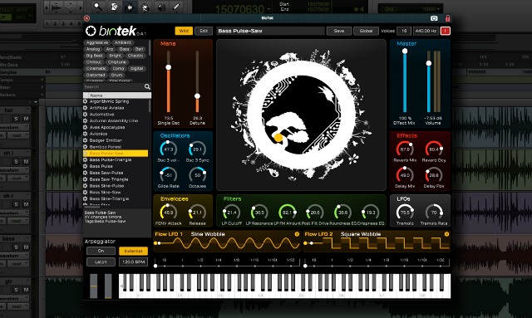Click the LP Cutoff knob in Filters
532x318 pixels.
pos(232,213)
